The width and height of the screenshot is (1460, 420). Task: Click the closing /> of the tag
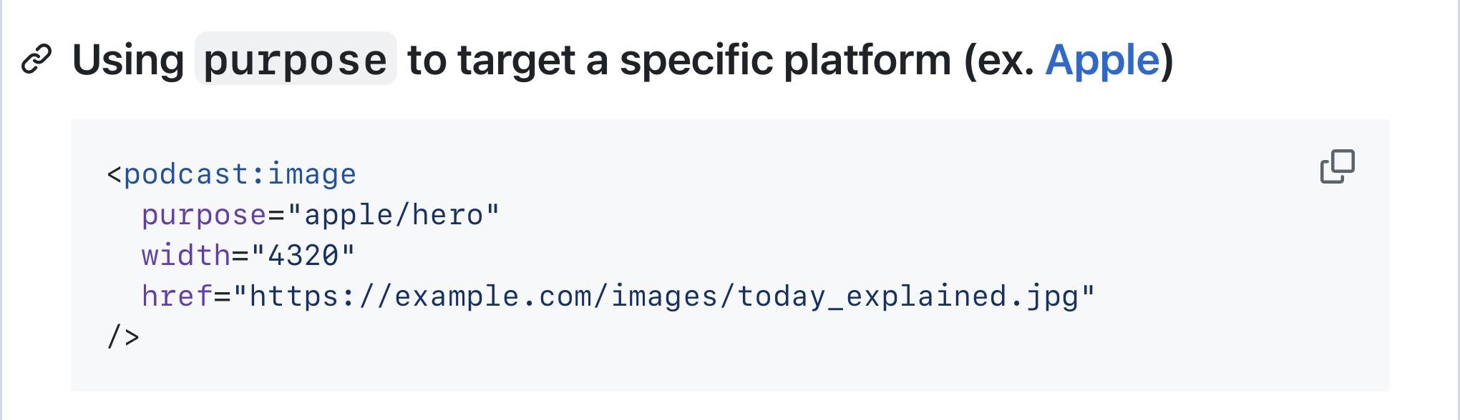coord(123,336)
